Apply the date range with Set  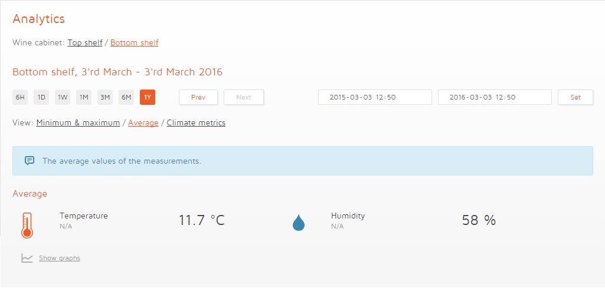click(x=575, y=97)
